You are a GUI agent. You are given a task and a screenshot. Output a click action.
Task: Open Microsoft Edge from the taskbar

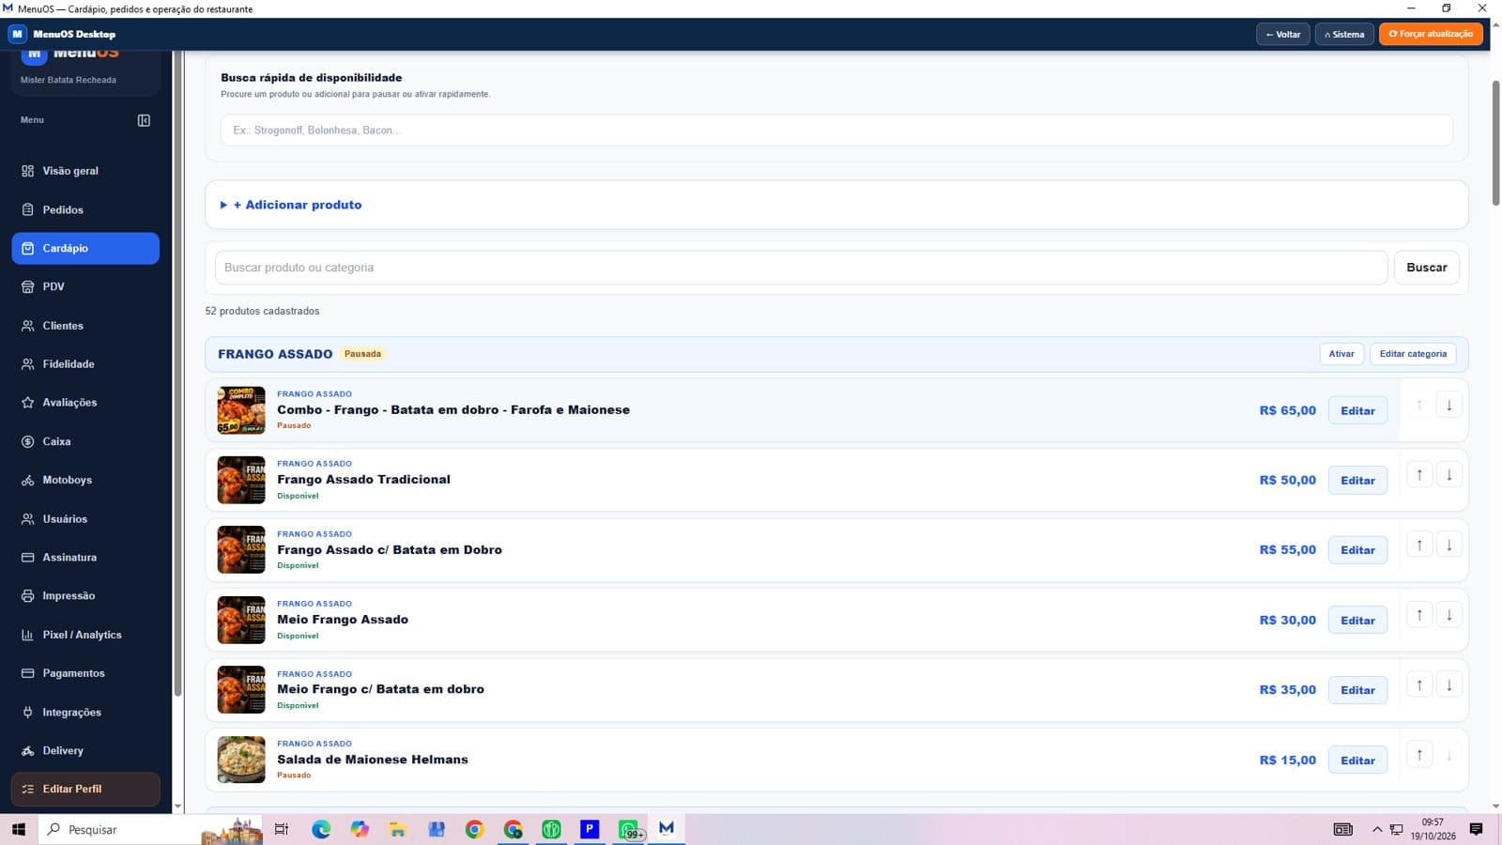tap(321, 829)
